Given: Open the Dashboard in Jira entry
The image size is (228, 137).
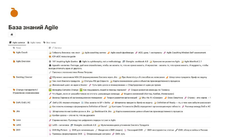Looking at the screenshot, I should 103,111.
